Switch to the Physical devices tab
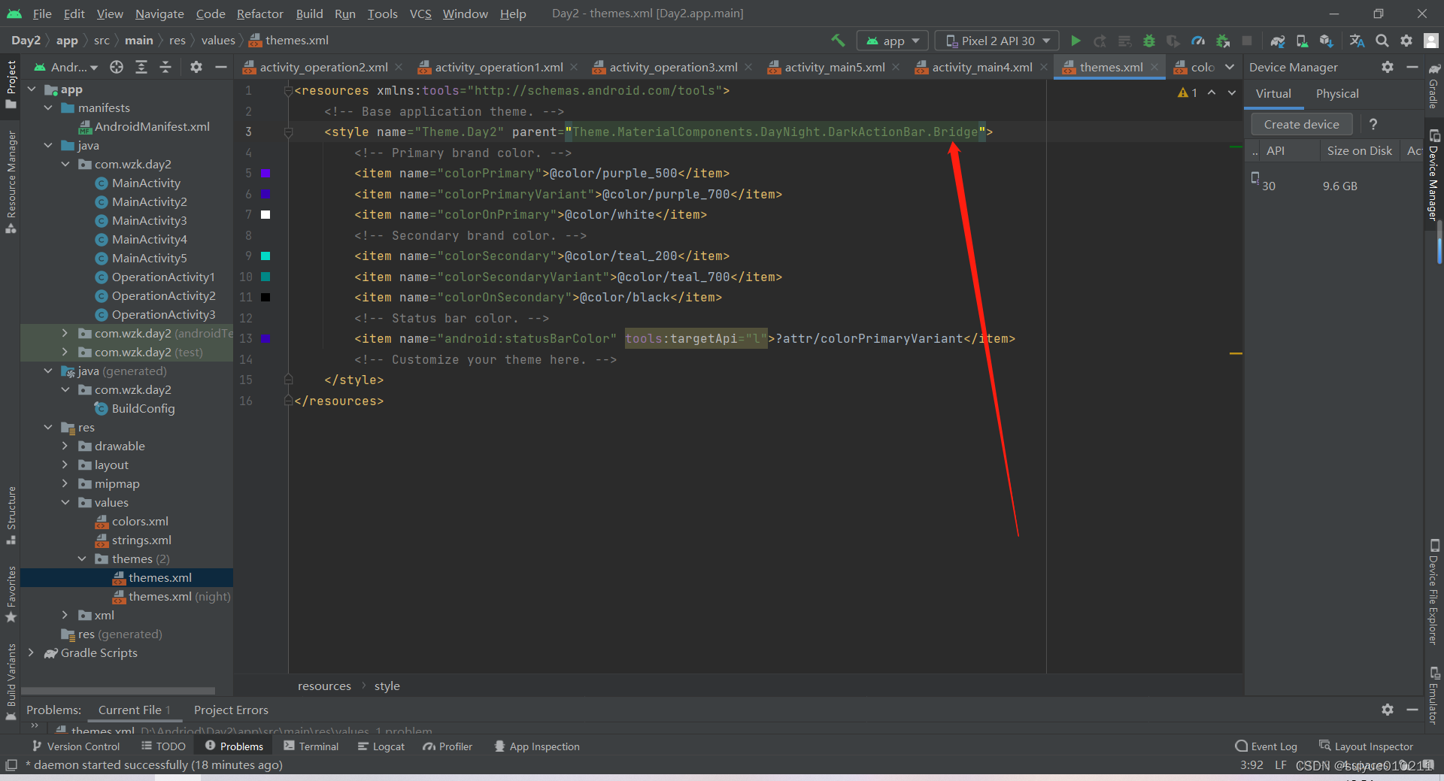1444x781 pixels. [x=1337, y=94]
